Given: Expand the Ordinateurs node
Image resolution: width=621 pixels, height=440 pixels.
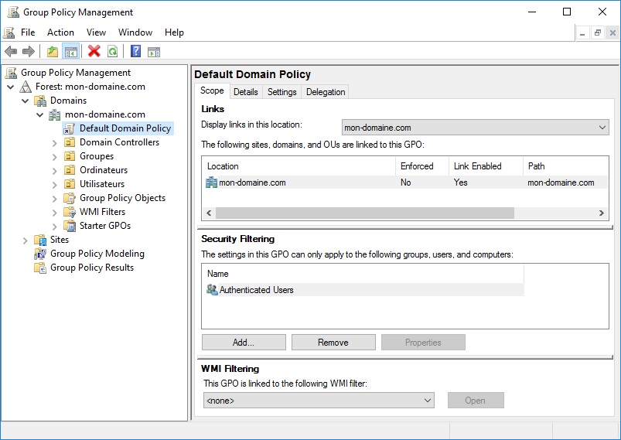Looking at the screenshot, I should 55,171.
